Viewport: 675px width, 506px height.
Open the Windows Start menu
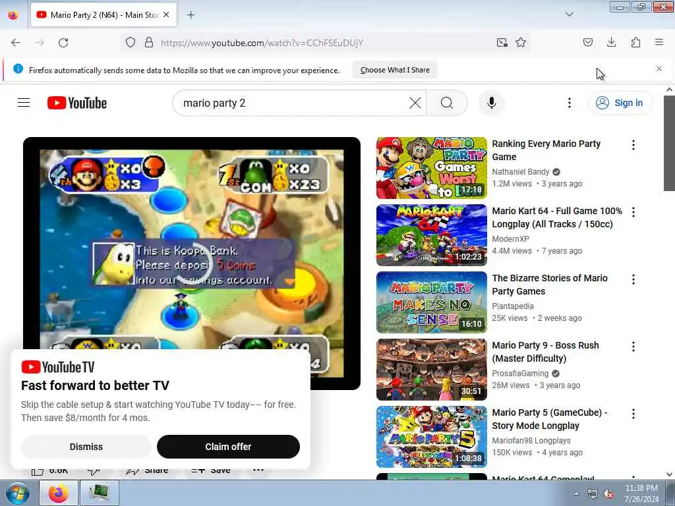[17, 493]
